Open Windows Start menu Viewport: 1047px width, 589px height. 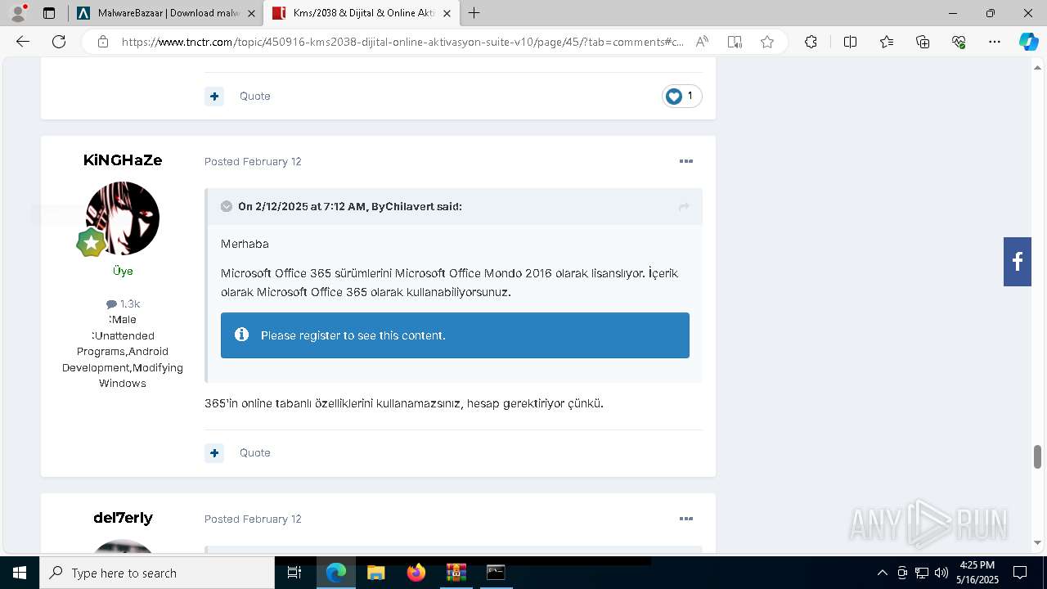20,573
